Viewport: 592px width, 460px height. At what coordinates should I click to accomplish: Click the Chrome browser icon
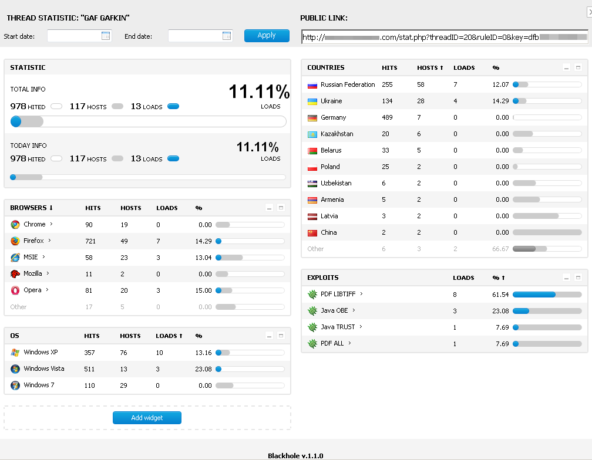(x=15, y=225)
